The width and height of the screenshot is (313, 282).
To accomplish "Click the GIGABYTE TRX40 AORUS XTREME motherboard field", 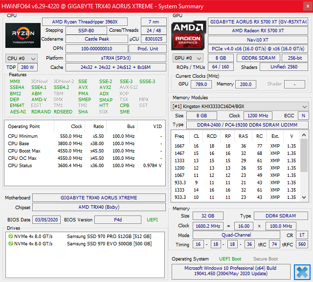I will tap(99, 197).
